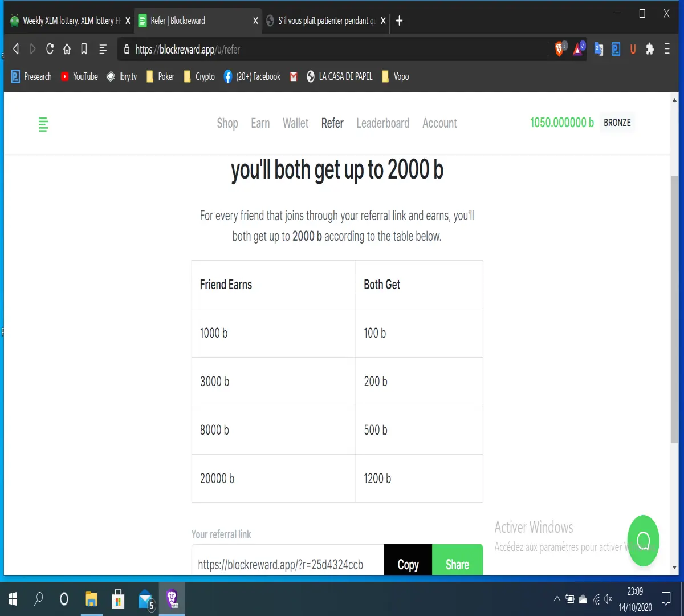
Task: Open the Presearch bookmark
Action: tap(31, 76)
